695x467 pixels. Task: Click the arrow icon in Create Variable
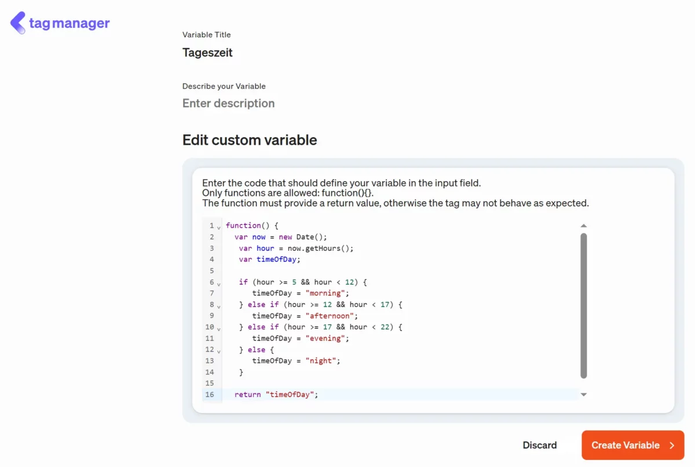[x=672, y=446]
